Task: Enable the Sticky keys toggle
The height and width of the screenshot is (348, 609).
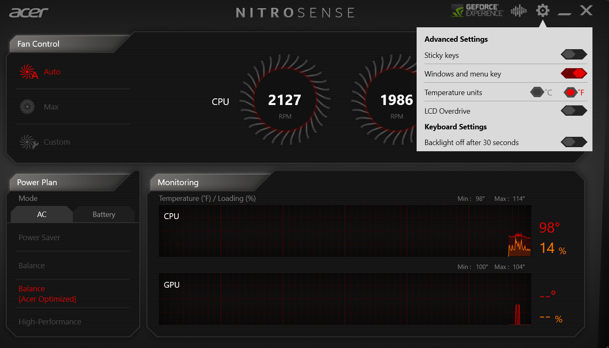Action: pos(574,54)
